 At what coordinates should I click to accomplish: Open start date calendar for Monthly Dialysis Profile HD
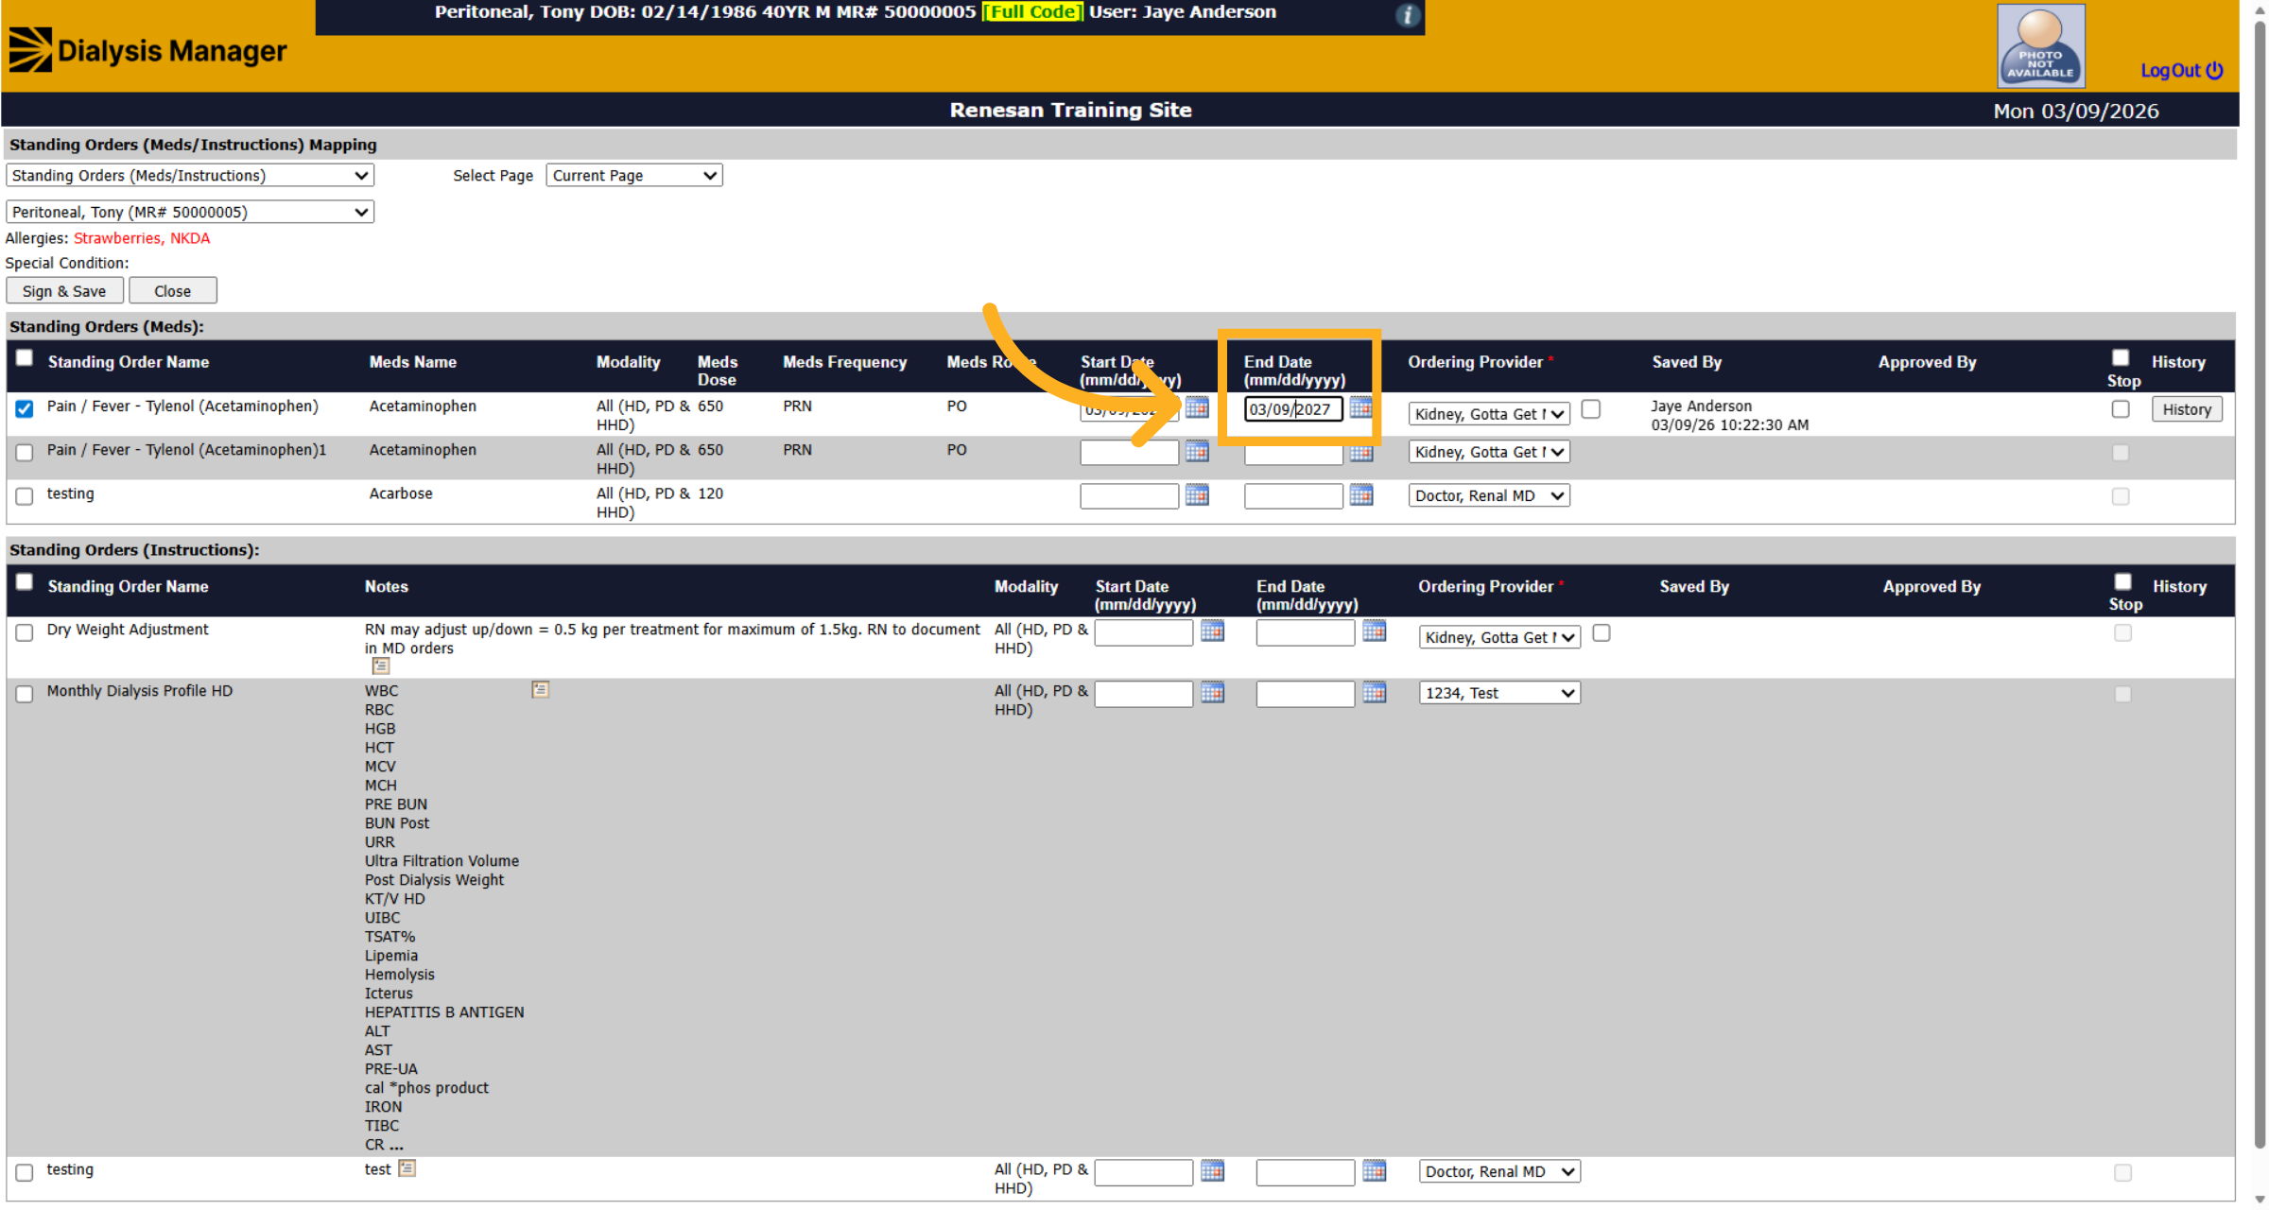click(x=1212, y=692)
